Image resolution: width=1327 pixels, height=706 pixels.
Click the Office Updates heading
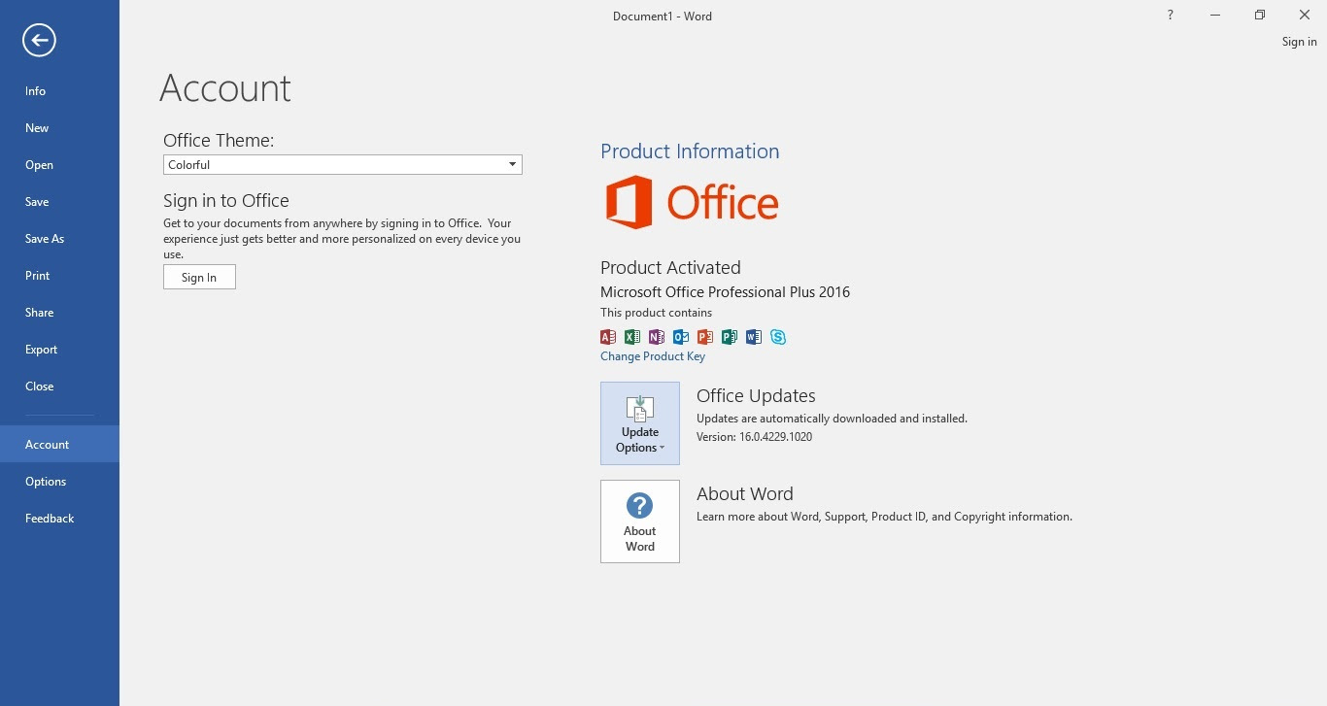pyautogui.click(x=756, y=396)
